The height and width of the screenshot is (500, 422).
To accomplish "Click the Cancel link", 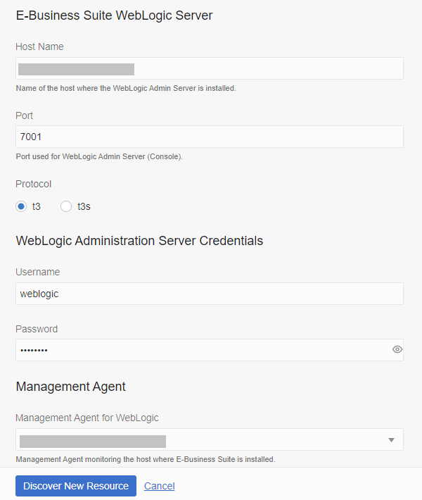I will 159,486.
